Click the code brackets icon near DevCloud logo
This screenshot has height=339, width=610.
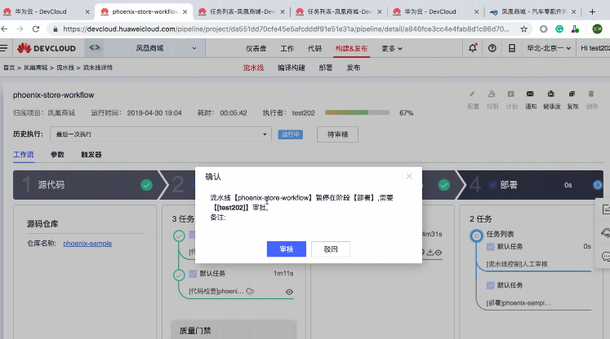(x=95, y=48)
